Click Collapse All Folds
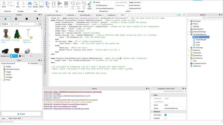Screen dimensions: 223x125 [x=135, y=8]
